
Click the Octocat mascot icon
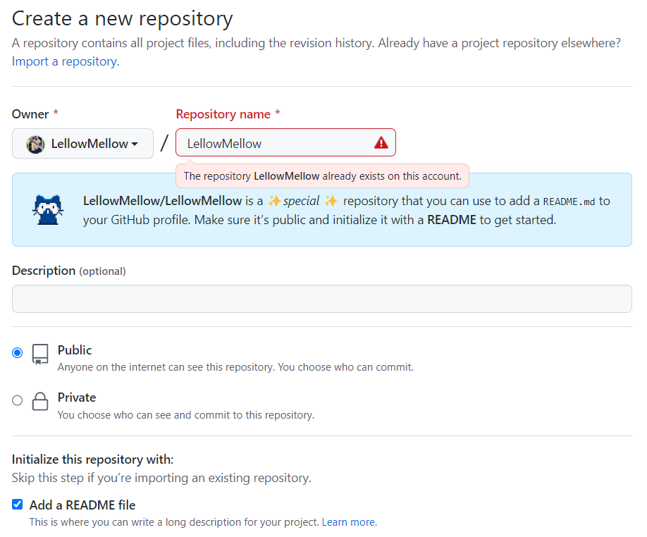click(48, 209)
